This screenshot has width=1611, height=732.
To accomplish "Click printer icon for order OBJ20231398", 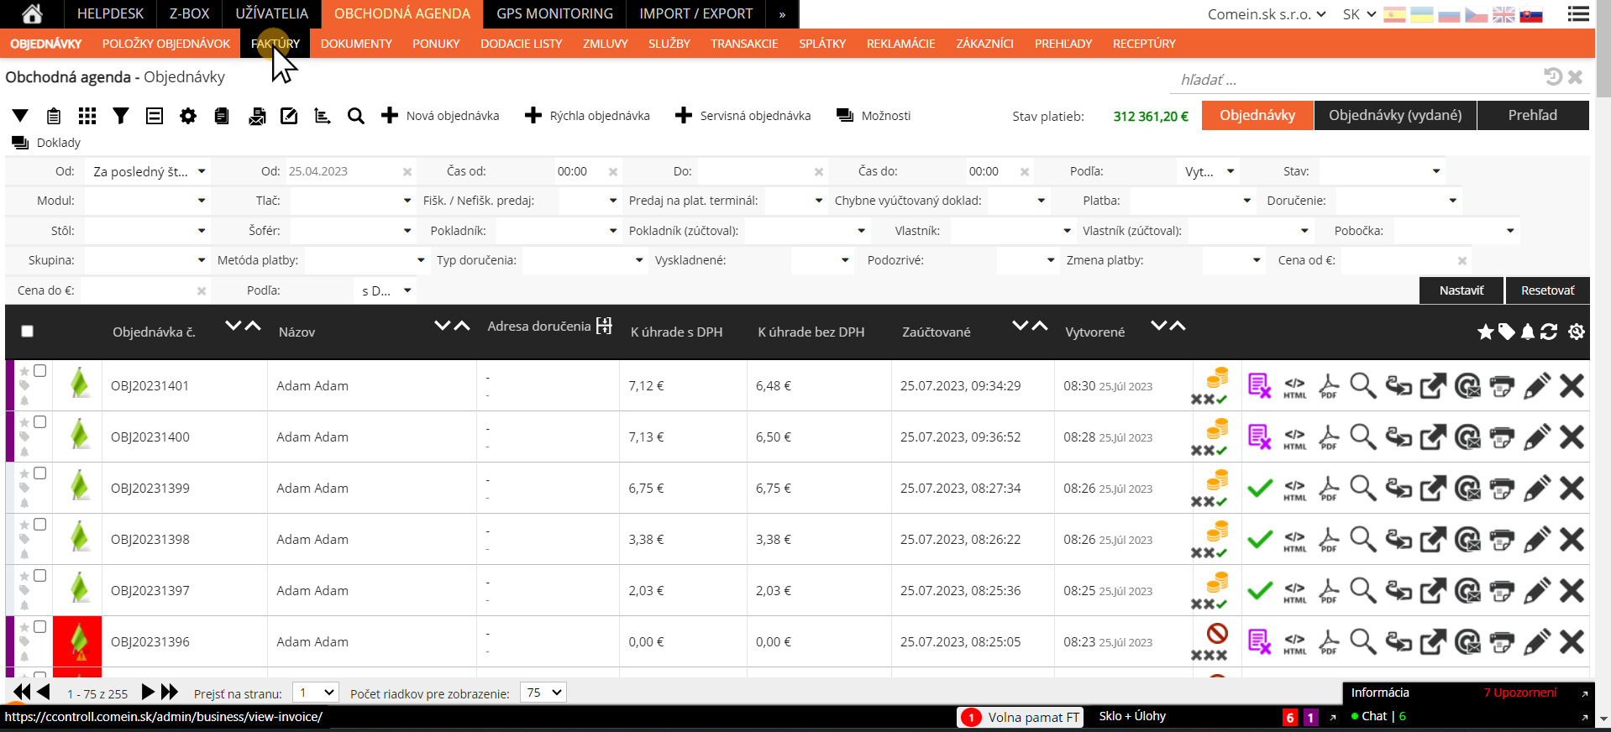I will tap(1502, 540).
